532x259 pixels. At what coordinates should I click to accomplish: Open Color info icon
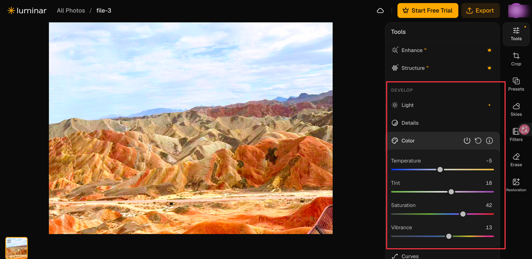pyautogui.click(x=490, y=141)
